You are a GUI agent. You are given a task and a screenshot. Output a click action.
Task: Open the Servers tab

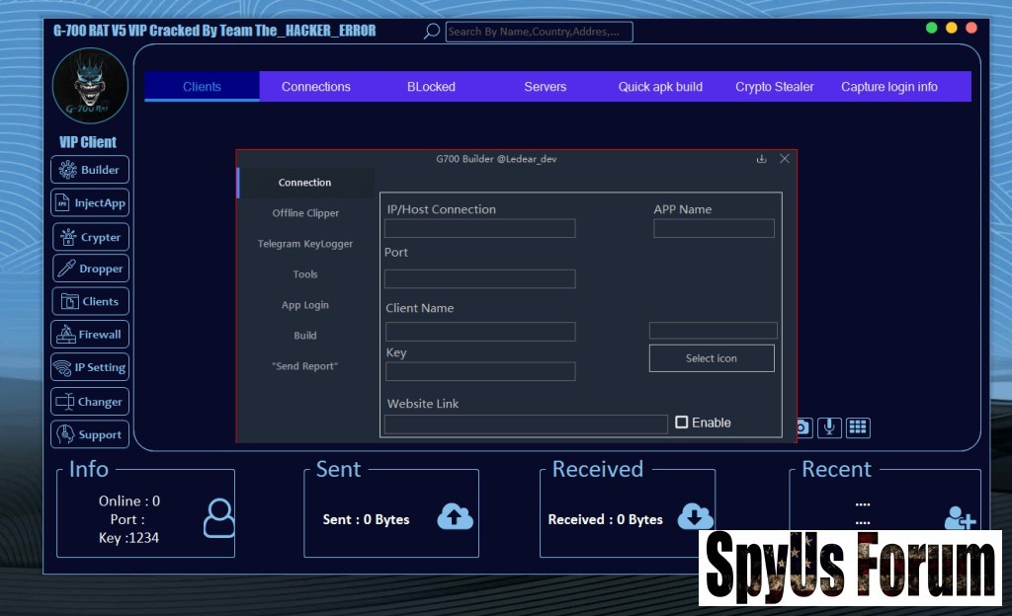pos(545,87)
